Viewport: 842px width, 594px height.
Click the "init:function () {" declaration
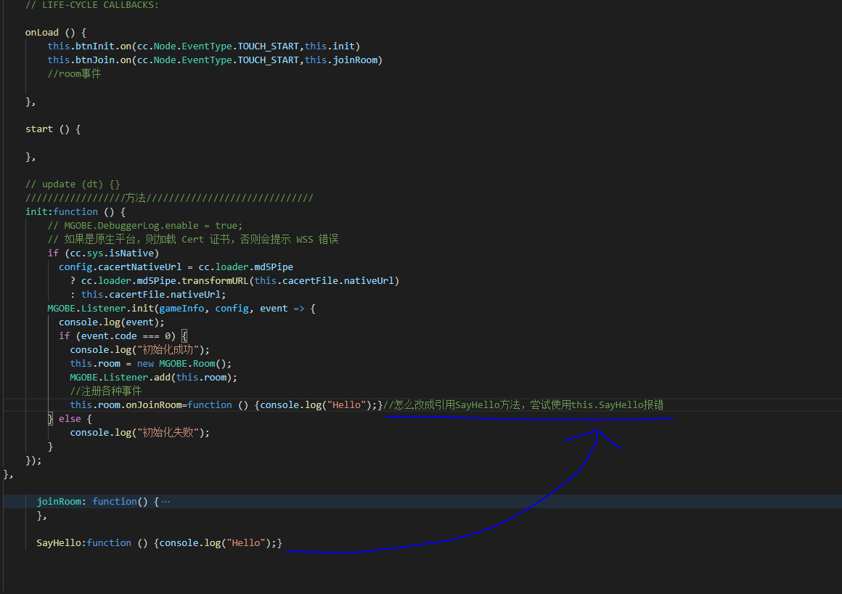(x=75, y=211)
